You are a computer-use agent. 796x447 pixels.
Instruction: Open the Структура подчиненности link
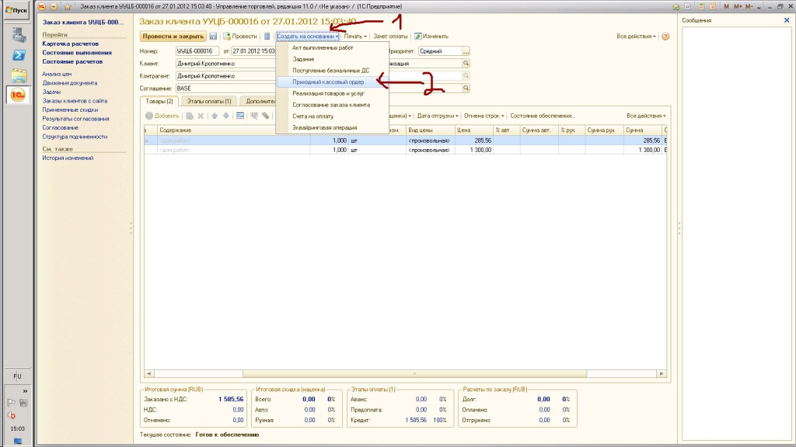(x=75, y=137)
